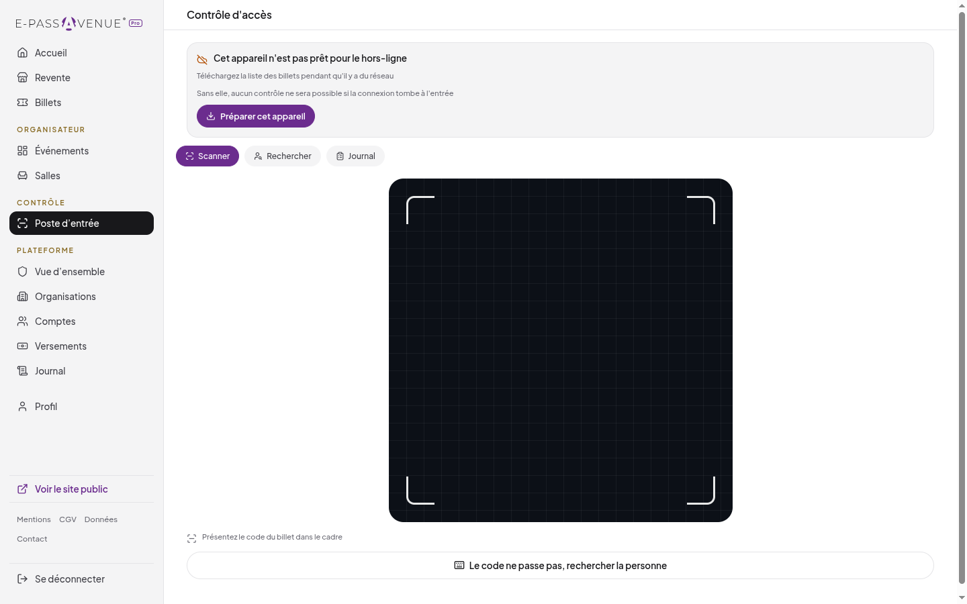
Task: Open the CGV footer link
Action: point(68,519)
